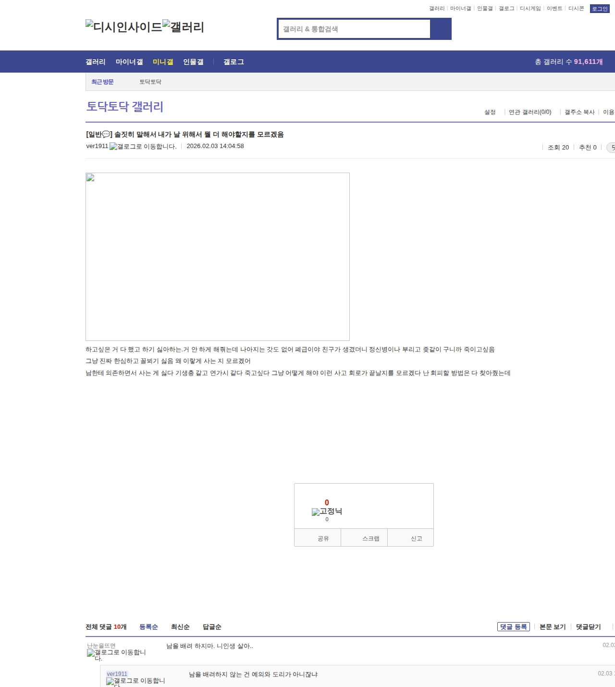Image resolution: width=615 pixels, height=687 pixels.
Task: Open the 마이너갤 tab in the blue navigation bar
Action: point(129,62)
